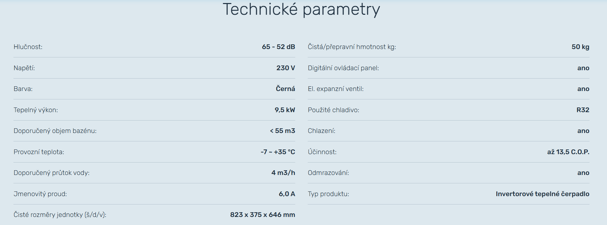
Task: Select the "65 - 52 dB" noise value
Action: click(x=278, y=47)
